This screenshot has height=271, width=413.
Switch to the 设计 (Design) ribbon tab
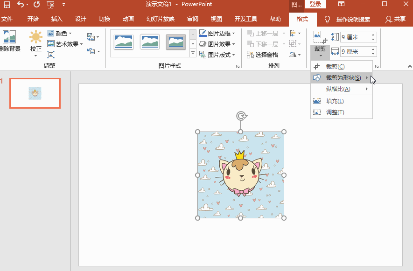(80, 19)
